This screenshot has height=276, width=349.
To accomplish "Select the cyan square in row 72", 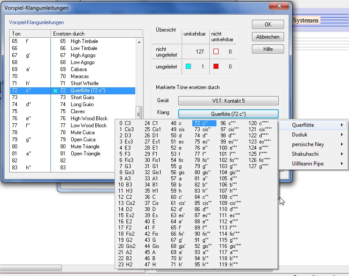I will (x=56, y=90).
